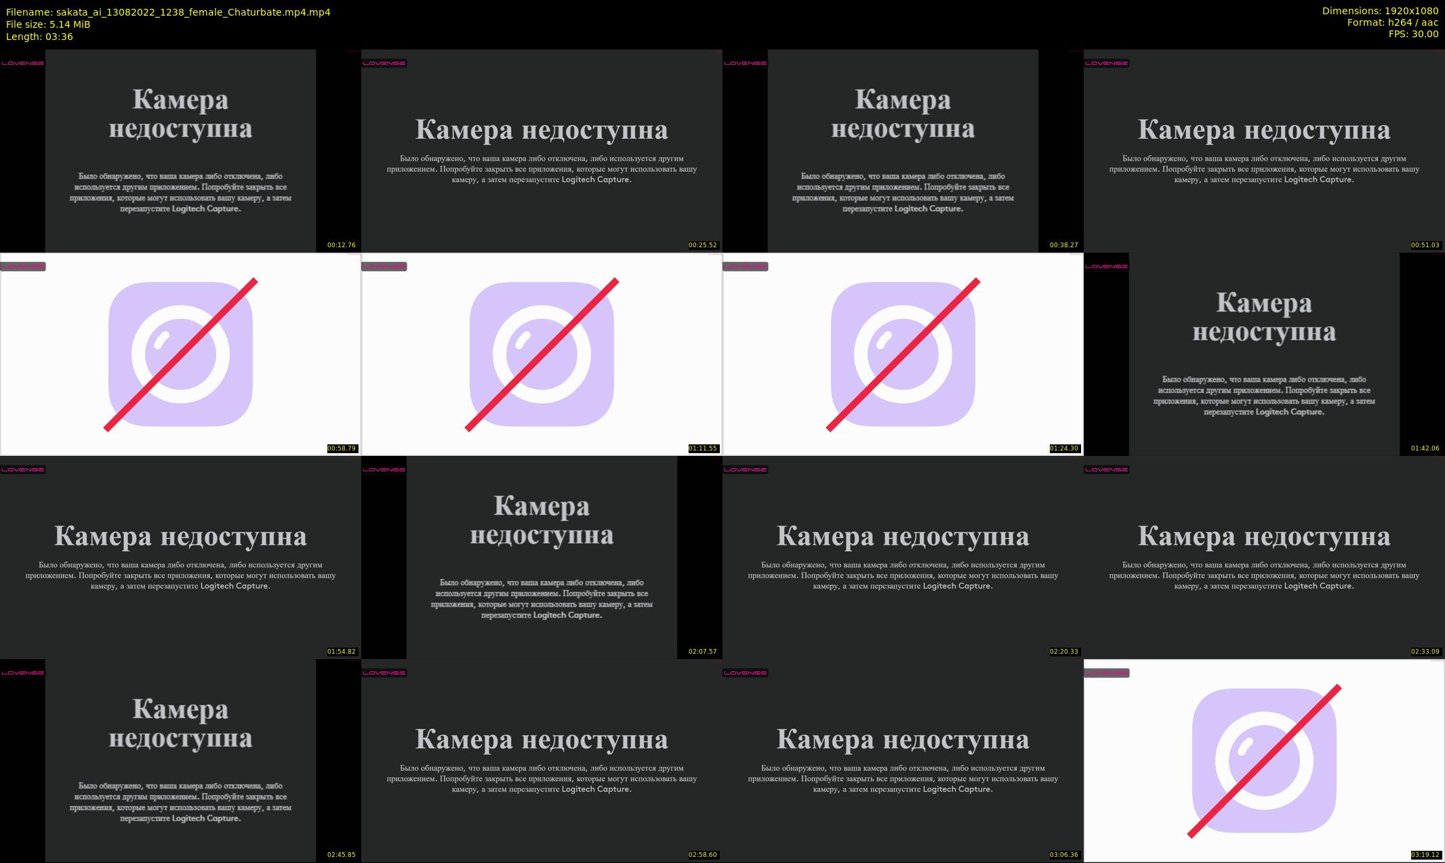
Task: Click the Length 03:36 info text
Action: click(x=39, y=37)
